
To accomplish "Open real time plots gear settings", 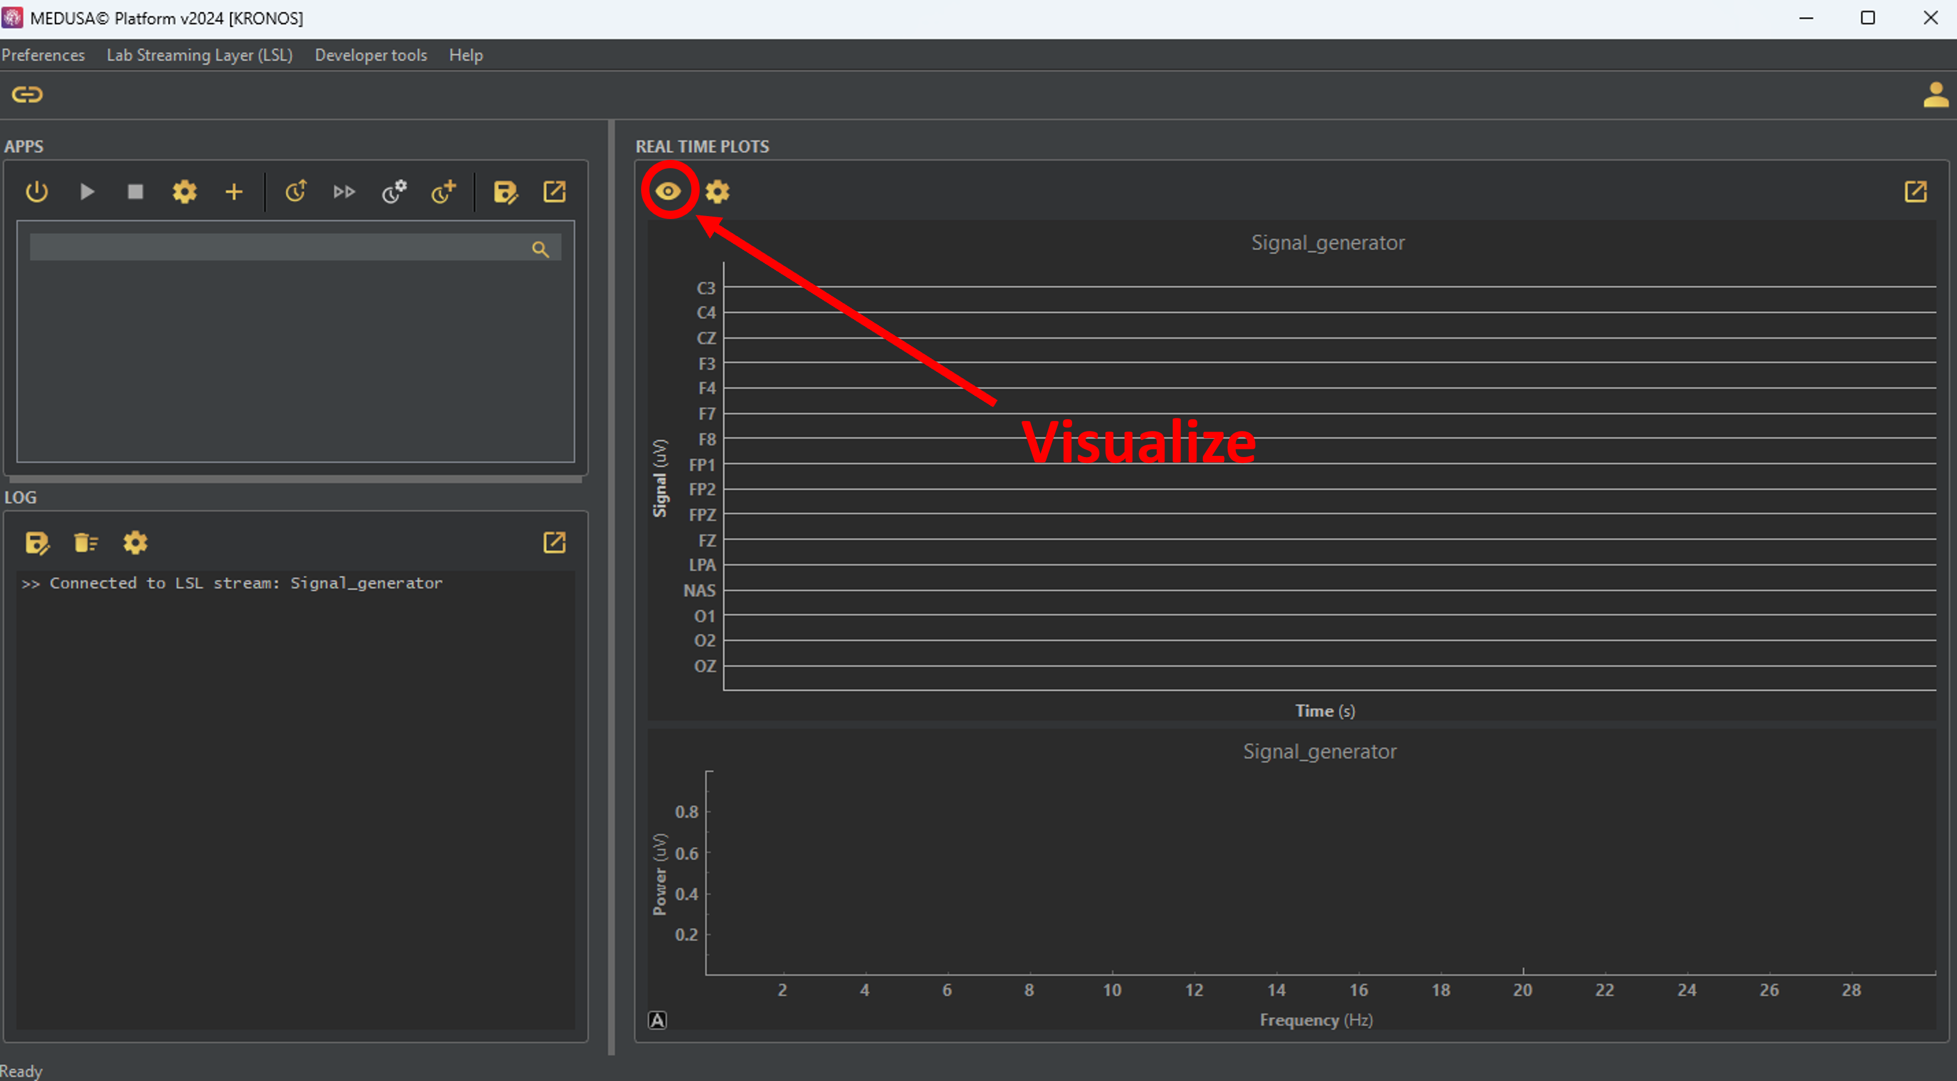I will (717, 191).
